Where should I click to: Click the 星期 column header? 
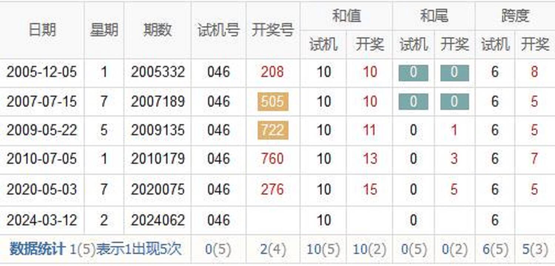(104, 30)
